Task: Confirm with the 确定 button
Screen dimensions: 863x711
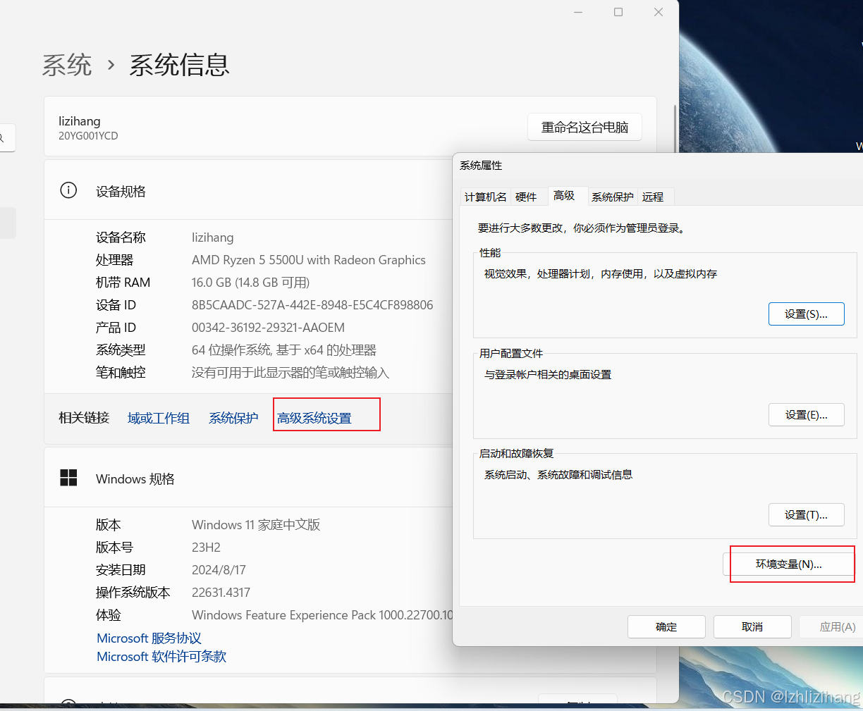Action: 666,626
